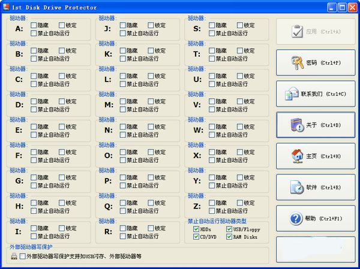Click the app icon in the title bar
This screenshot has width=360, height=269.
[6, 7]
